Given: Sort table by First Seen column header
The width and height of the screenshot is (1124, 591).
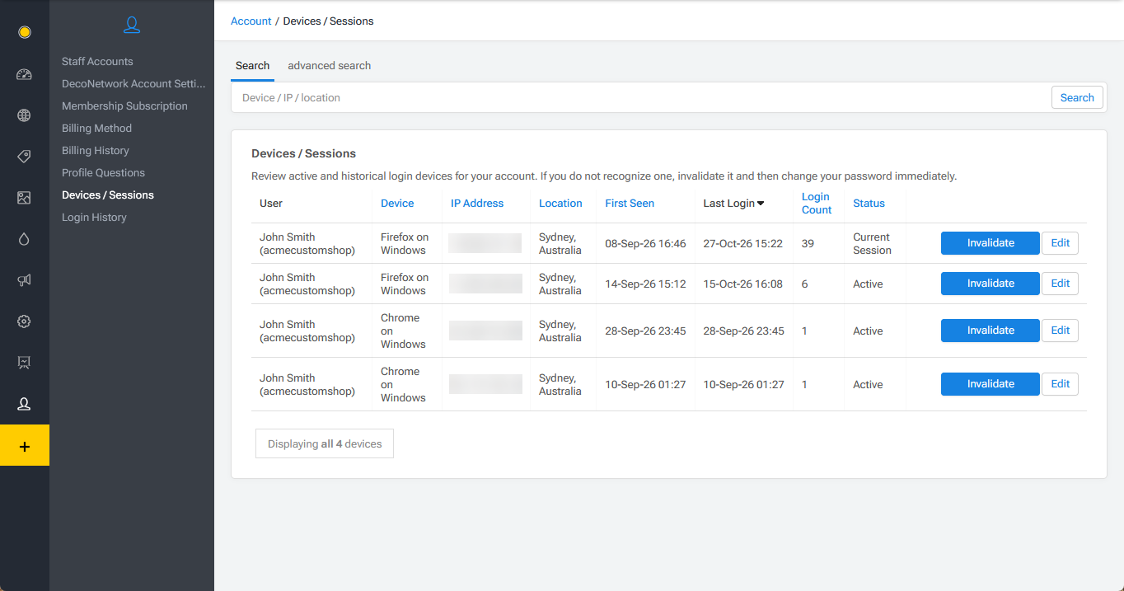Looking at the screenshot, I should point(630,204).
